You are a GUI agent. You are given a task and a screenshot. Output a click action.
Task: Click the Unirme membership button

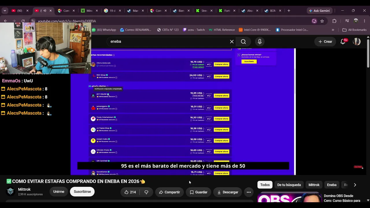(x=59, y=192)
